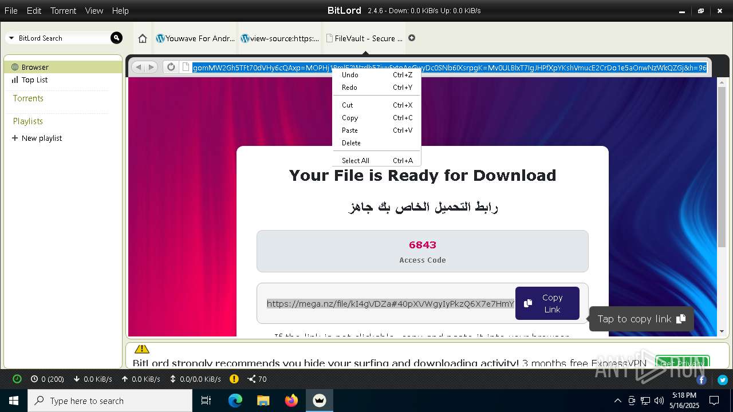Open the Facebook icon in status bar
Image resolution: width=733 pixels, height=412 pixels.
coord(702,380)
